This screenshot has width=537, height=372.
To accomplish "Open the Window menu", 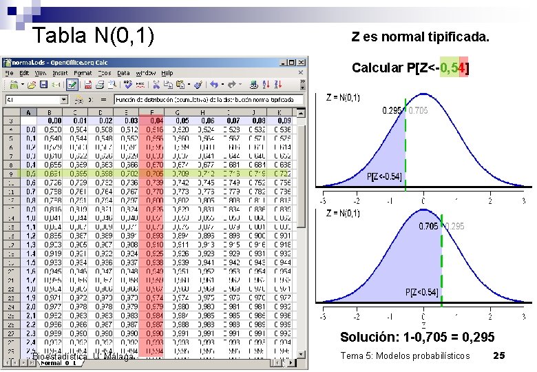I will [145, 73].
